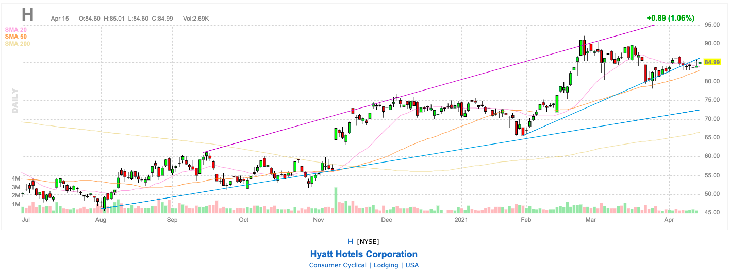Viewport: 730px width, 270px height.
Task: Click the 60.00 price axis label
Action: coord(712,156)
